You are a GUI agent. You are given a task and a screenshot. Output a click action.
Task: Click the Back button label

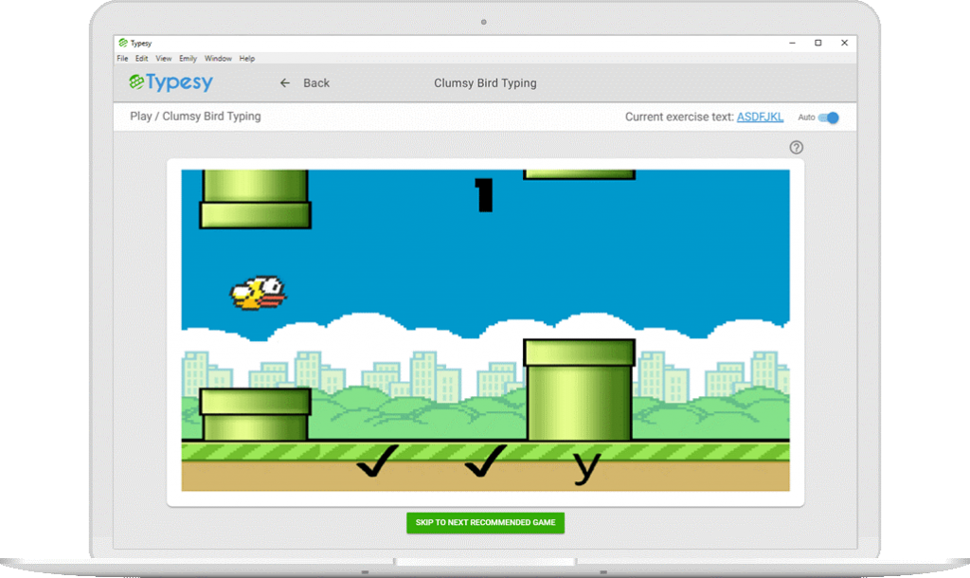point(316,83)
